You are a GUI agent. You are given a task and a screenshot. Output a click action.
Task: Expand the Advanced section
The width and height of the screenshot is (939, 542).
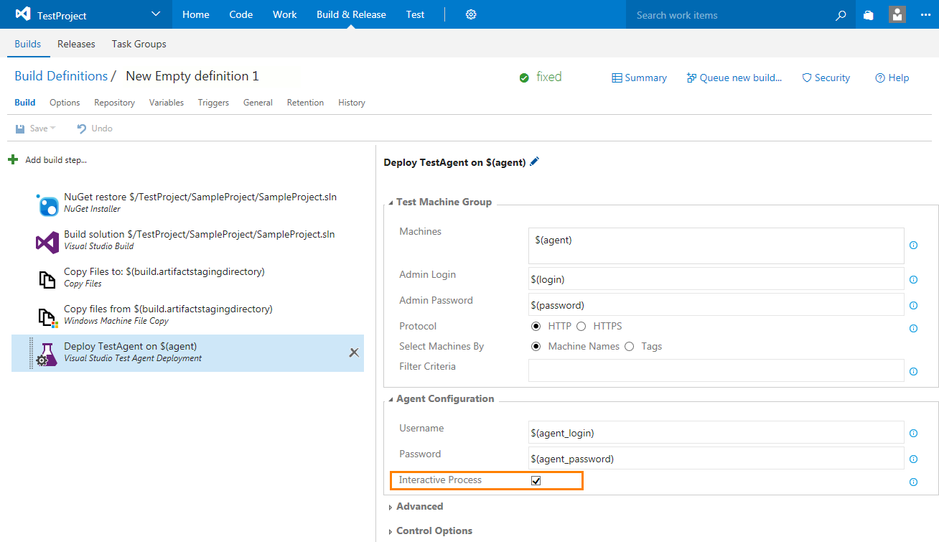[x=419, y=506]
